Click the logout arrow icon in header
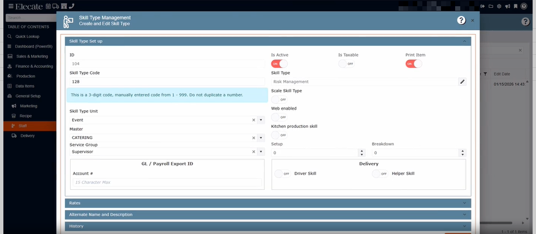 [483, 6]
